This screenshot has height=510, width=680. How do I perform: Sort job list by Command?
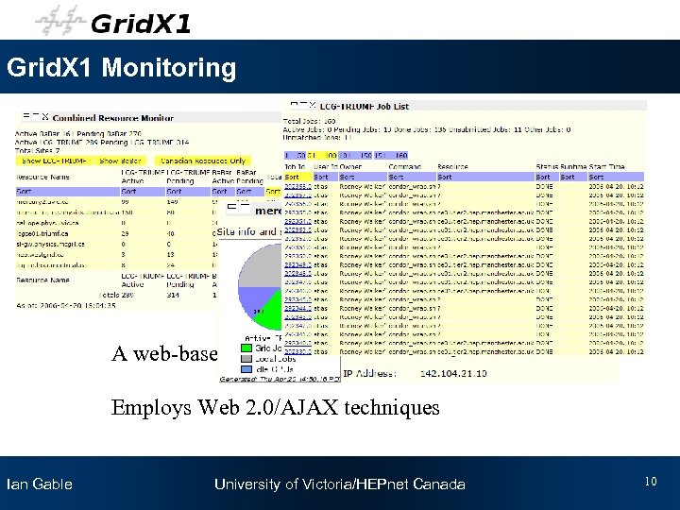pos(412,177)
